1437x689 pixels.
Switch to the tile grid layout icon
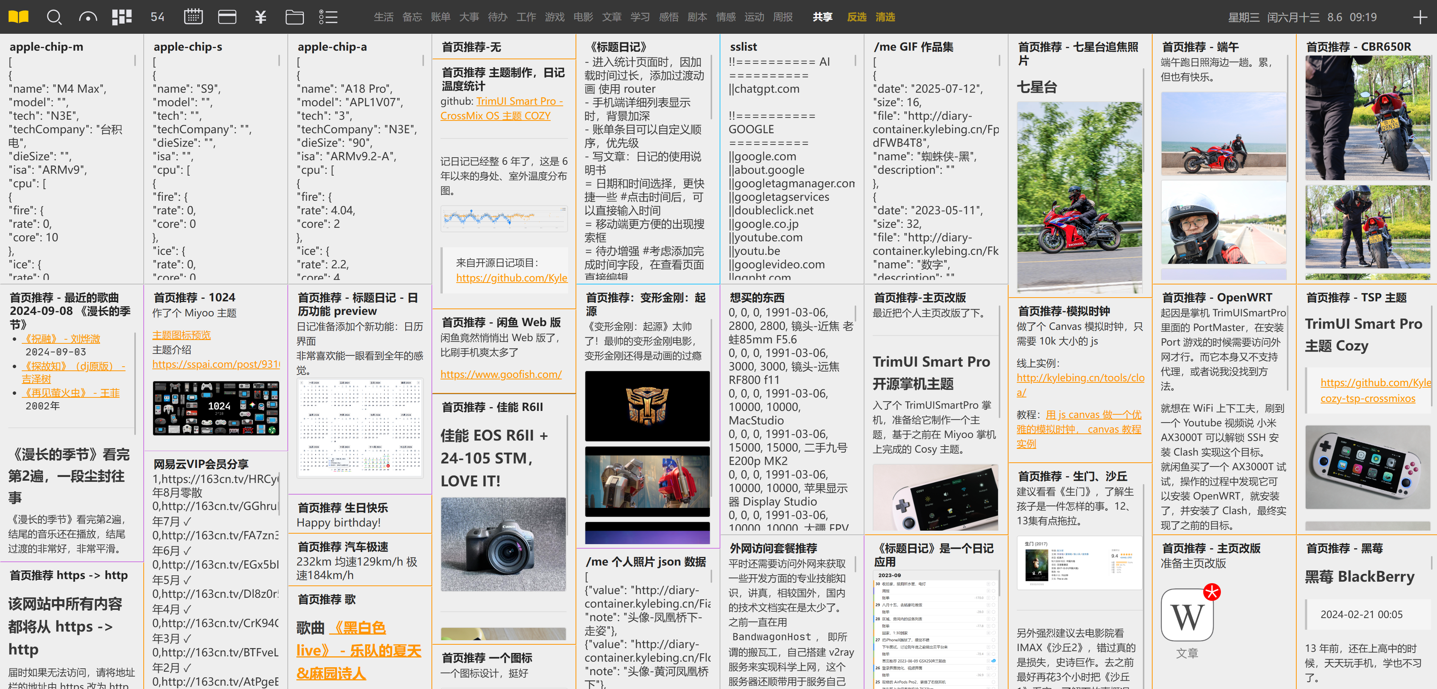pyautogui.click(x=122, y=17)
